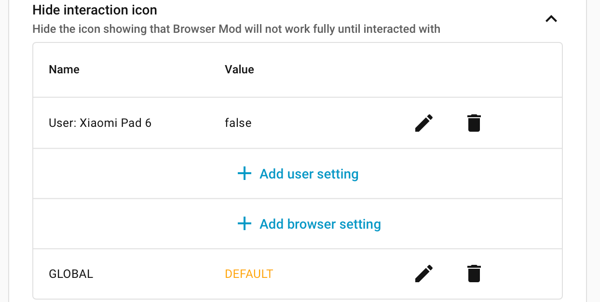Select the User: Xiaomi Pad 6 name cell
The height and width of the screenshot is (302, 600).
tap(100, 123)
